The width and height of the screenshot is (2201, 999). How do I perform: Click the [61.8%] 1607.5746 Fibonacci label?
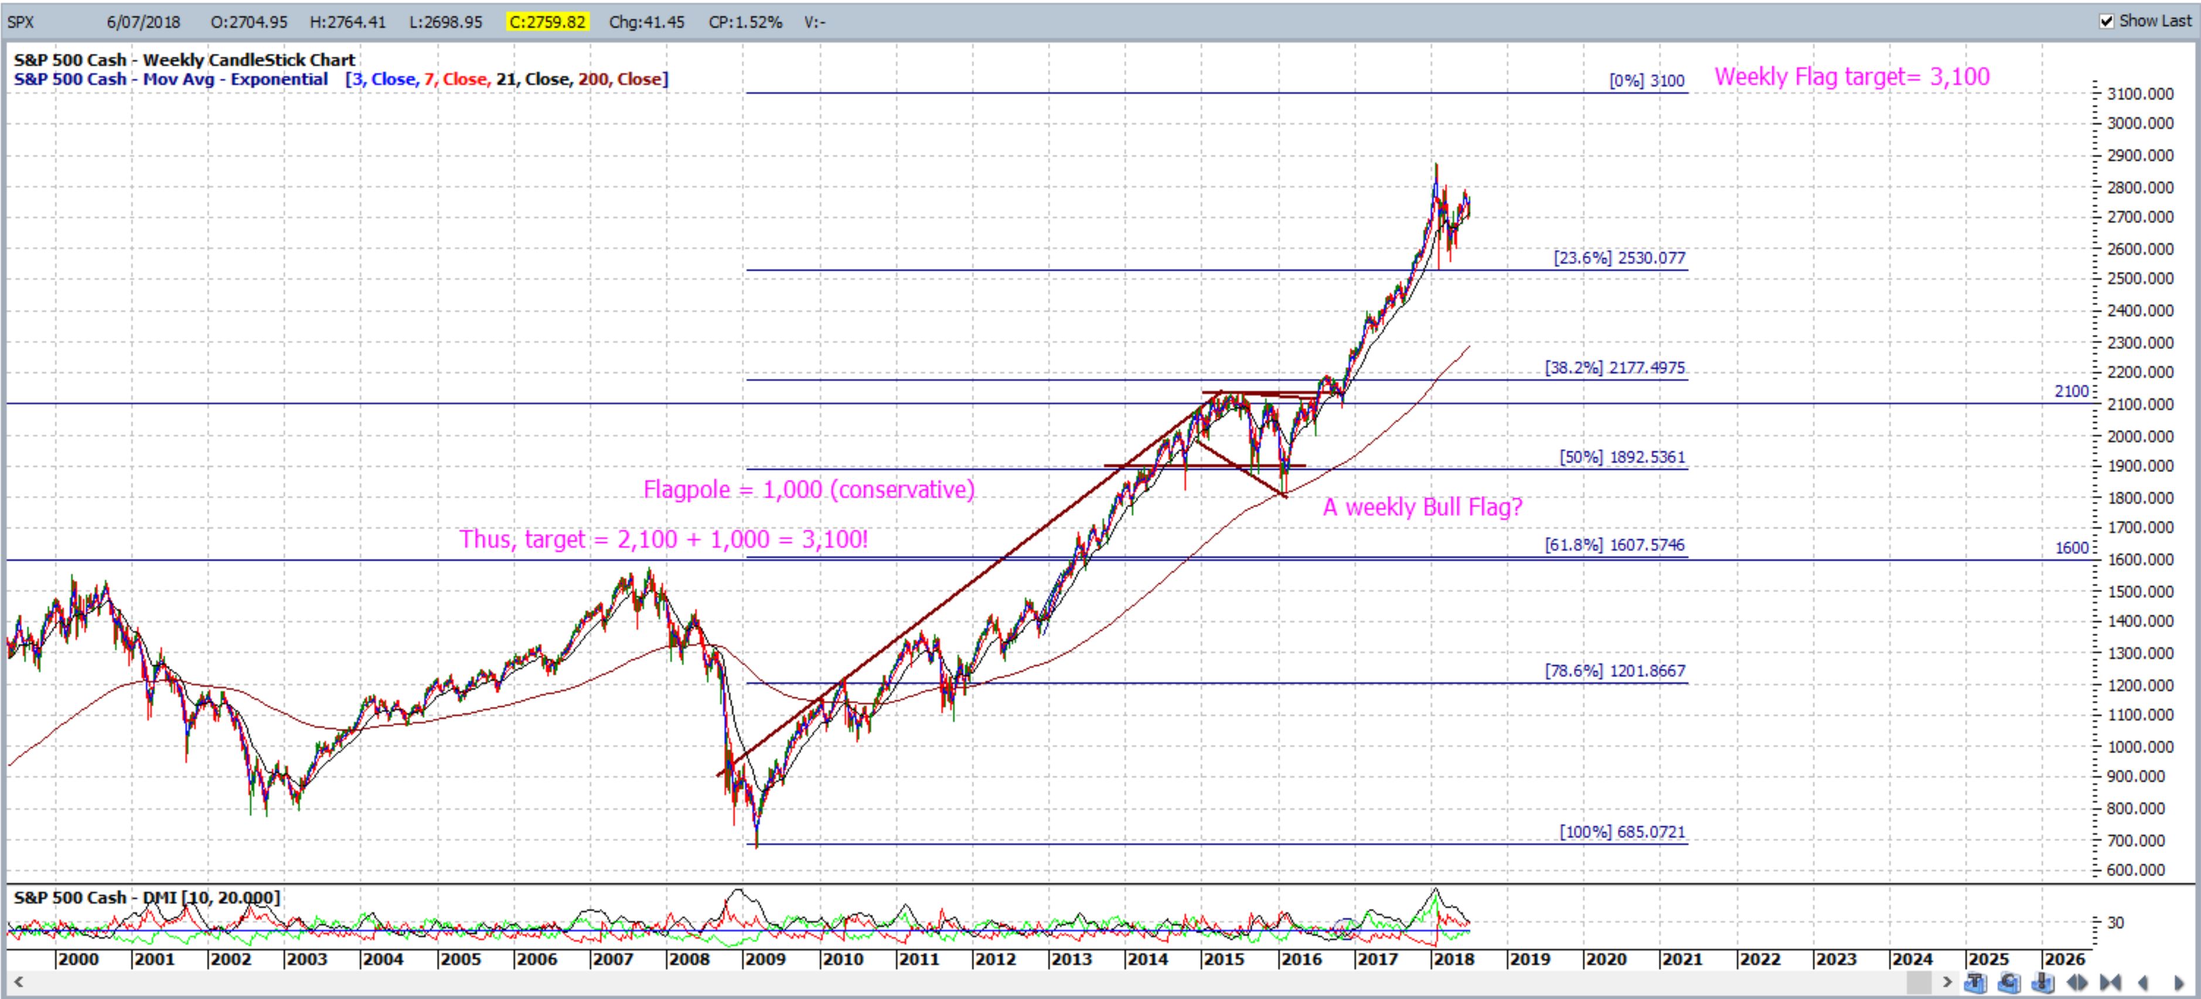[1615, 545]
